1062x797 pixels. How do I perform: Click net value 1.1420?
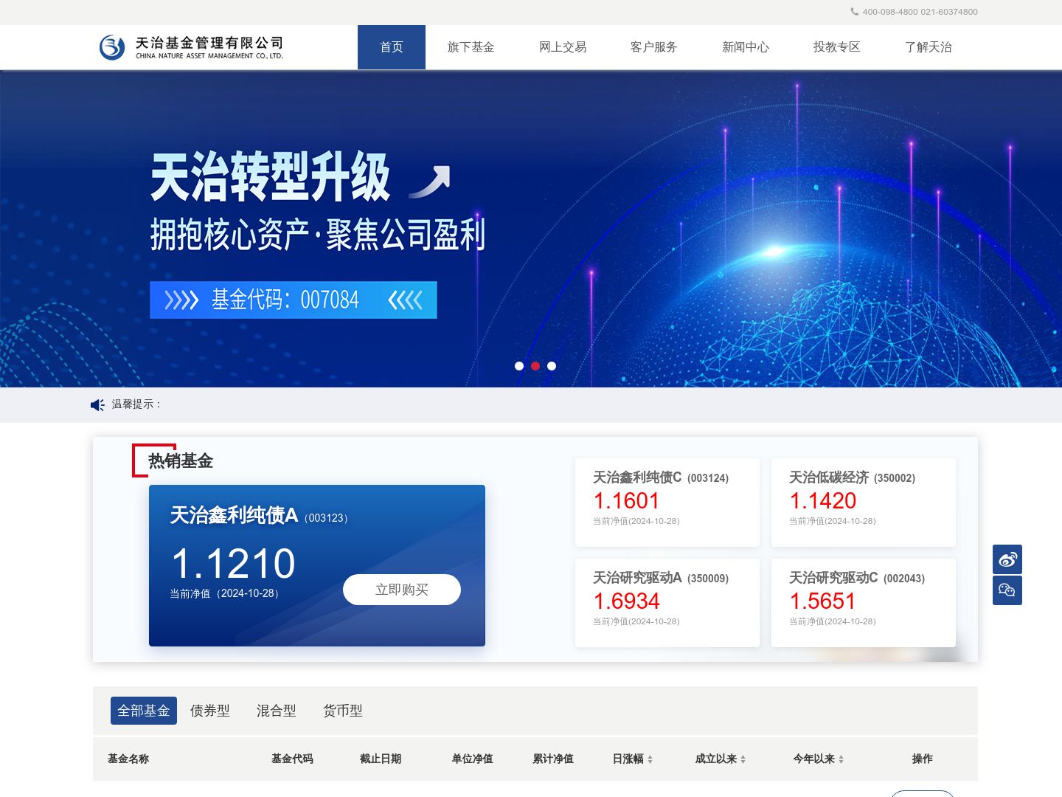[x=823, y=501]
